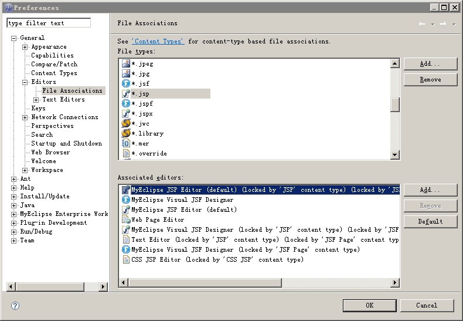Click the *.jspx file icon
The width and height of the screenshot is (463, 321).
tap(126, 113)
